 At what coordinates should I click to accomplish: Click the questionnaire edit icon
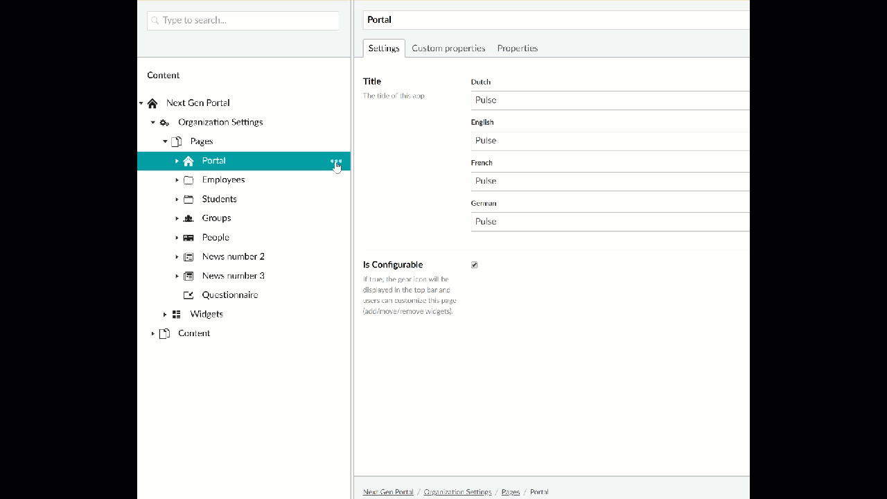(188, 295)
